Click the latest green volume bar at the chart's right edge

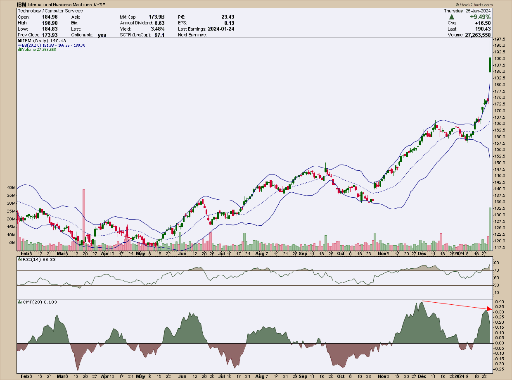[x=490, y=229]
